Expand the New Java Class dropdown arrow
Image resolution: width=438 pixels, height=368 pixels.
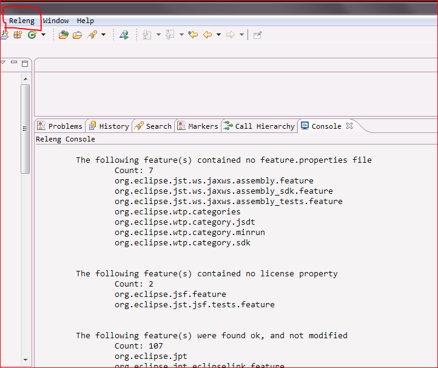pyautogui.click(x=43, y=35)
